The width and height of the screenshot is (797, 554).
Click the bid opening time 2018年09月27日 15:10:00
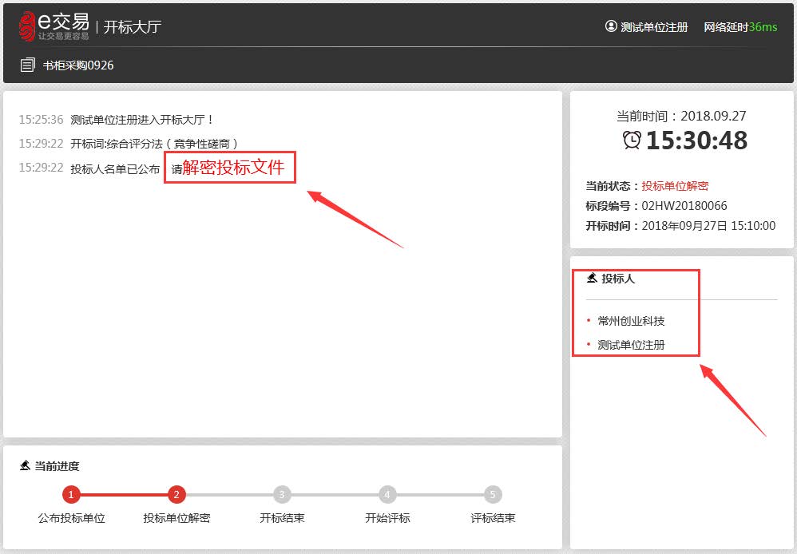point(708,226)
